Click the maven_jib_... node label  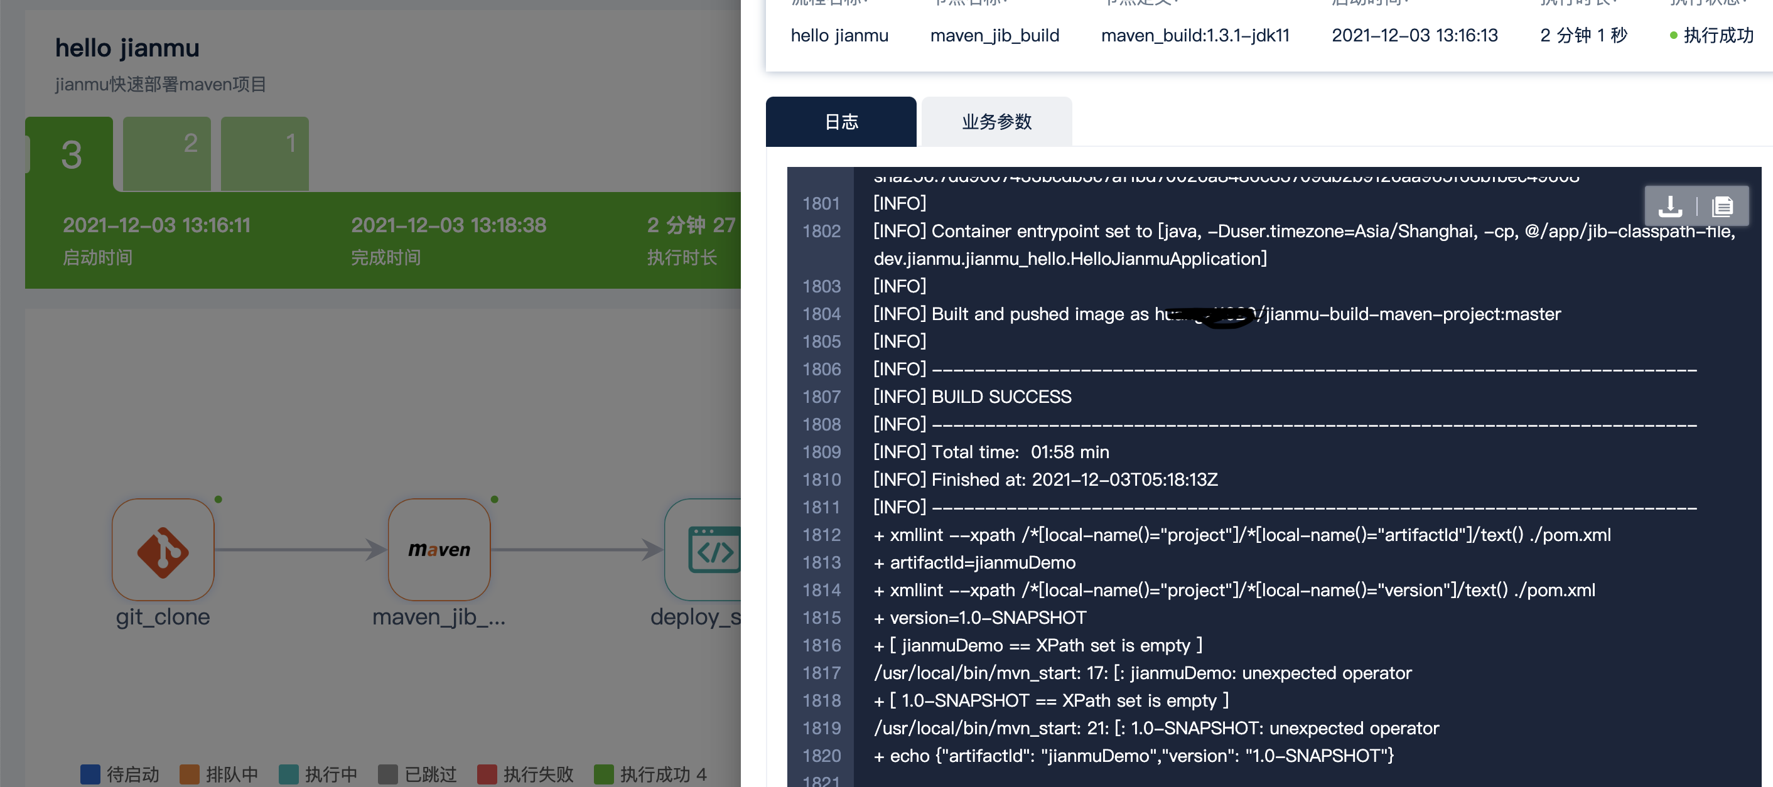439,617
